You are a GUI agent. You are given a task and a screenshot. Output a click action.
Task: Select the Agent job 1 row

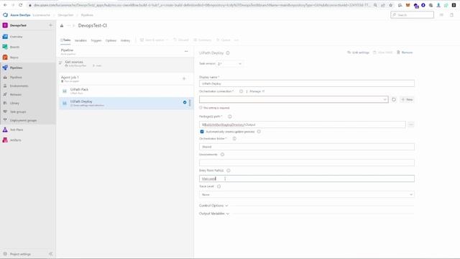point(126,78)
